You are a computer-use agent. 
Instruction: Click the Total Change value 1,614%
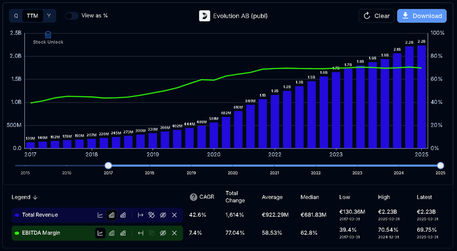234,215
